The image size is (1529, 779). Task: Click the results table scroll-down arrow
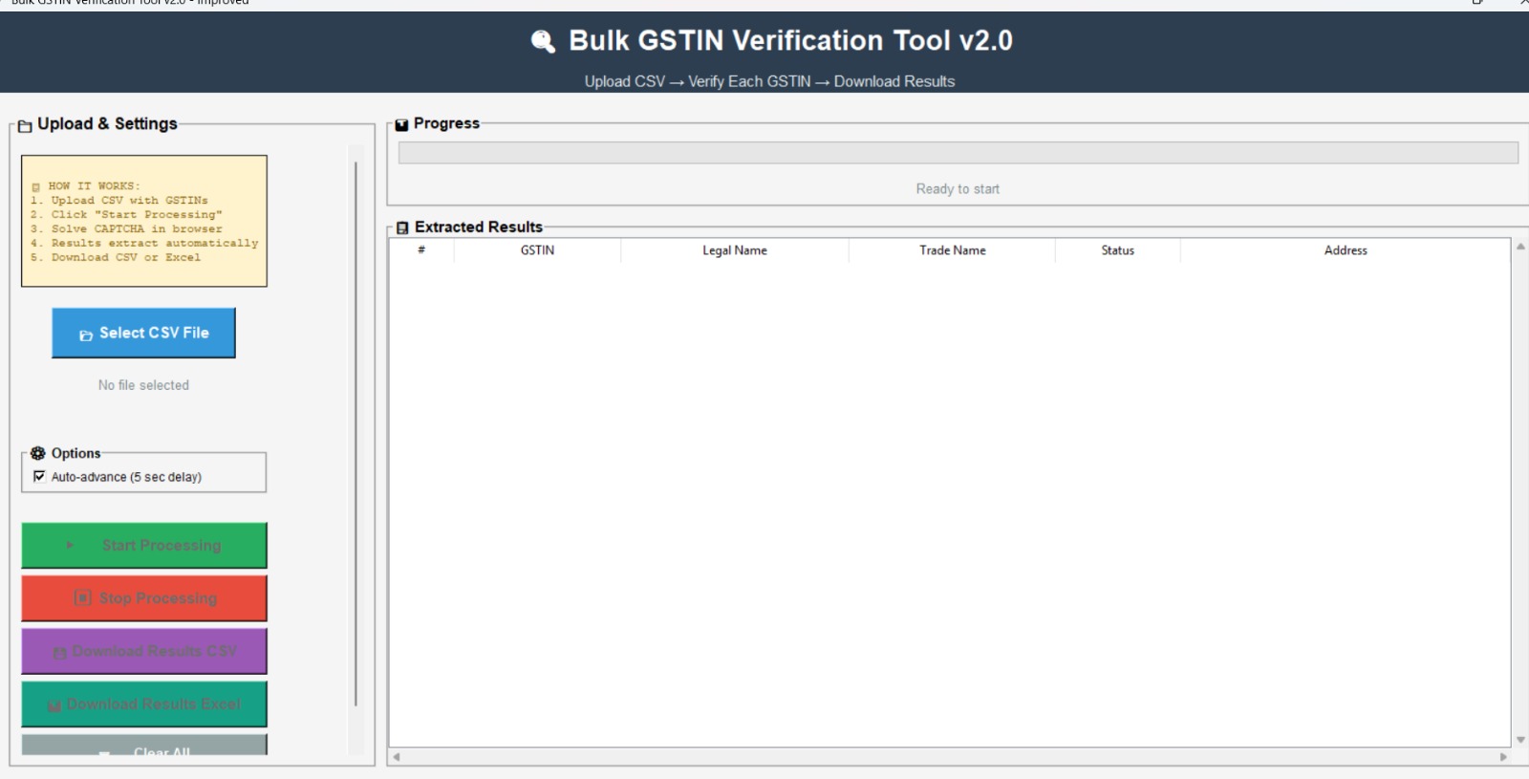[x=1519, y=740]
